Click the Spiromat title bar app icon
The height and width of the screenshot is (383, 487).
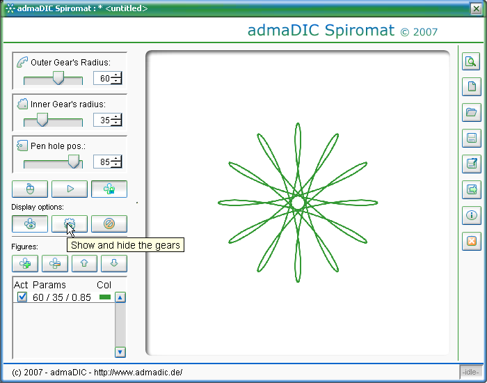click(x=10, y=8)
